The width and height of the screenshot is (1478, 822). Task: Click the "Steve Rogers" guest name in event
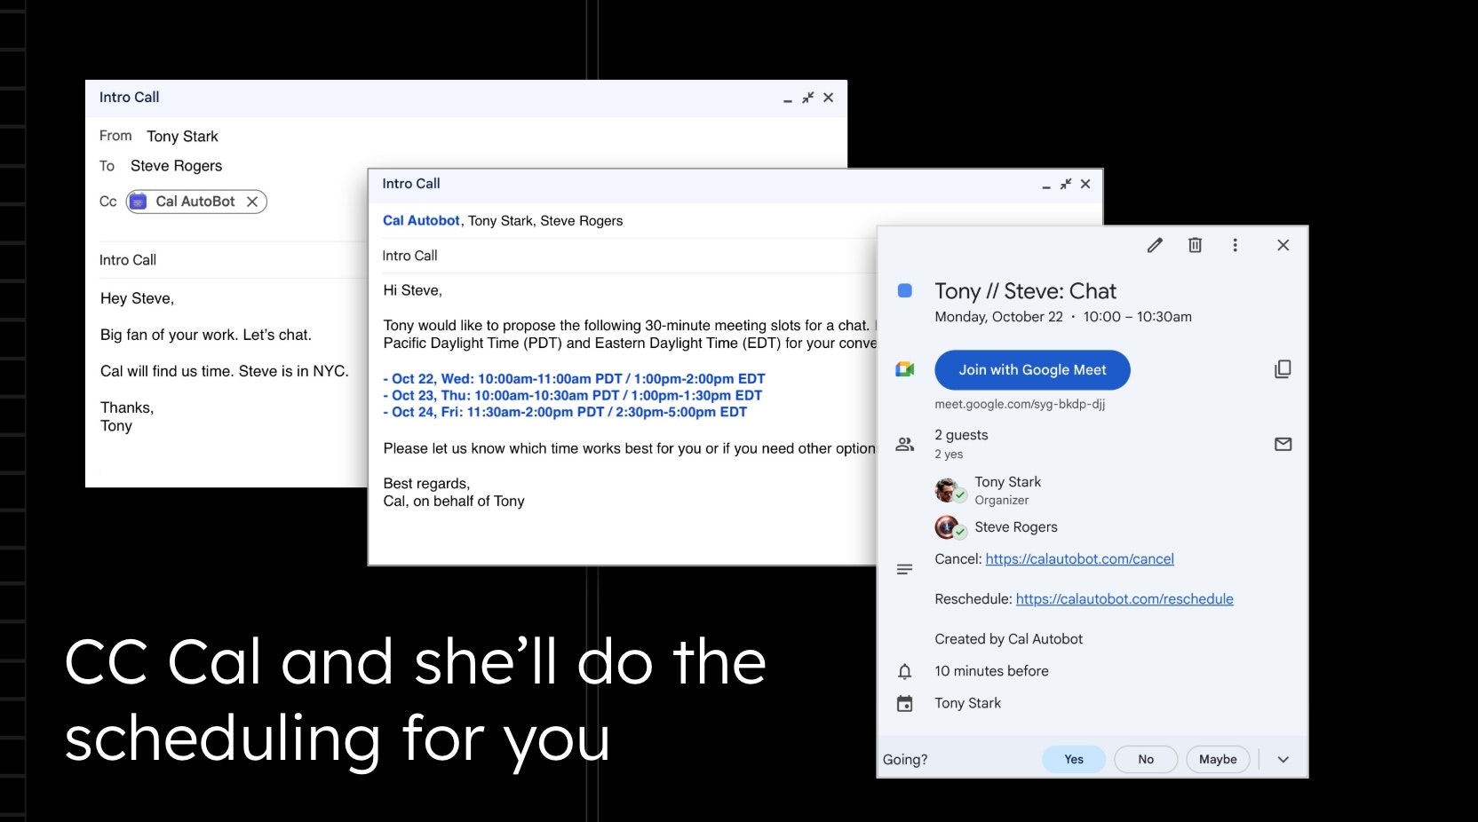click(1016, 527)
